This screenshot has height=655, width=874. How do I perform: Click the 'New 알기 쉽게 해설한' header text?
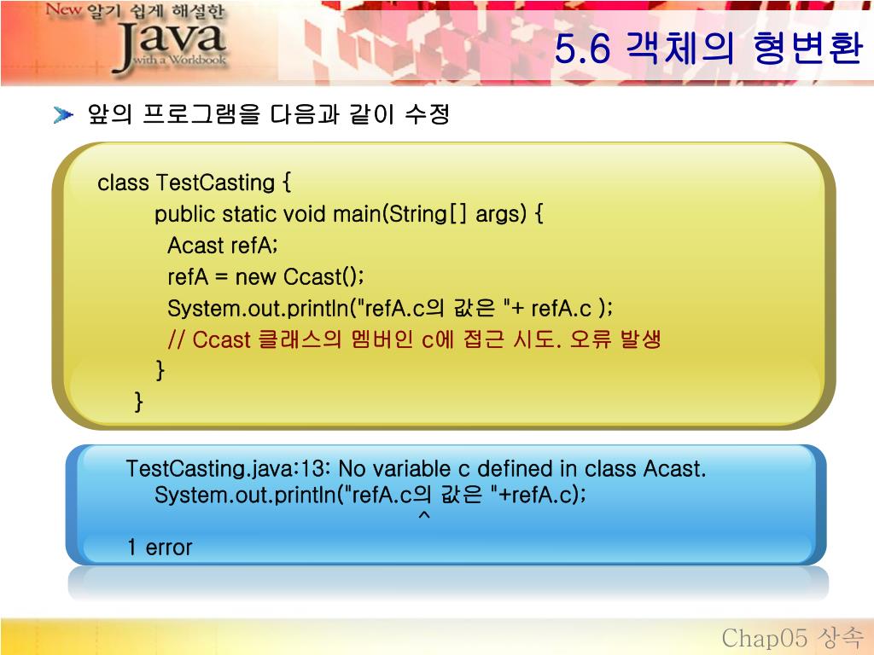click(135, 10)
